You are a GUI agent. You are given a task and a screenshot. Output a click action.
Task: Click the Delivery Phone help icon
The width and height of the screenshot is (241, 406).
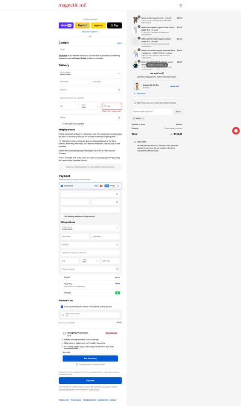[119, 118]
